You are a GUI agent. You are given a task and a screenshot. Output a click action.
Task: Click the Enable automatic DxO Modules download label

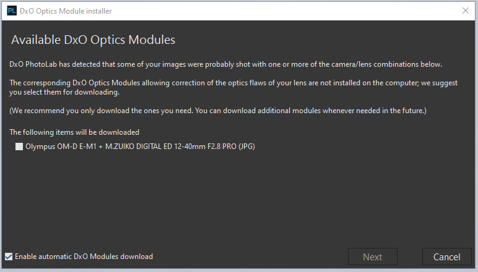coord(84,257)
